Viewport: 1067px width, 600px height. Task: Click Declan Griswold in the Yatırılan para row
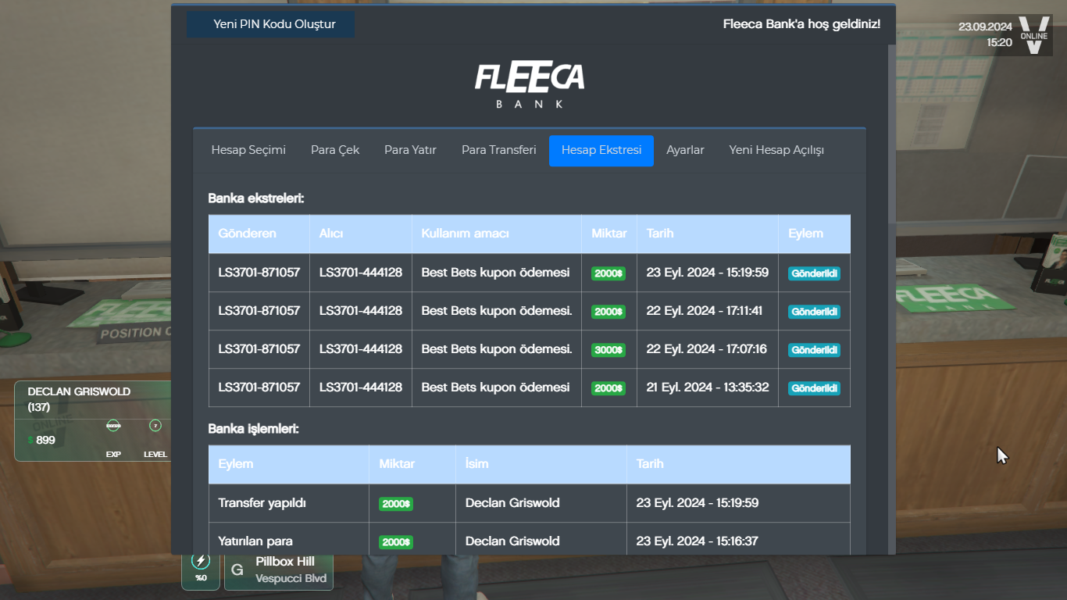click(x=512, y=541)
